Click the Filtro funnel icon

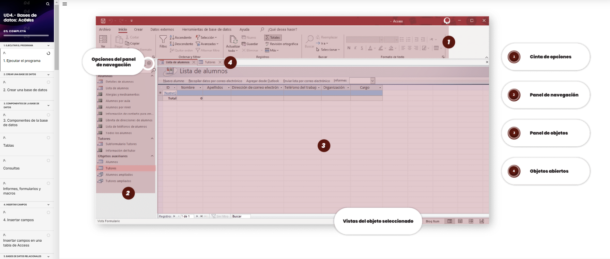[x=163, y=39]
